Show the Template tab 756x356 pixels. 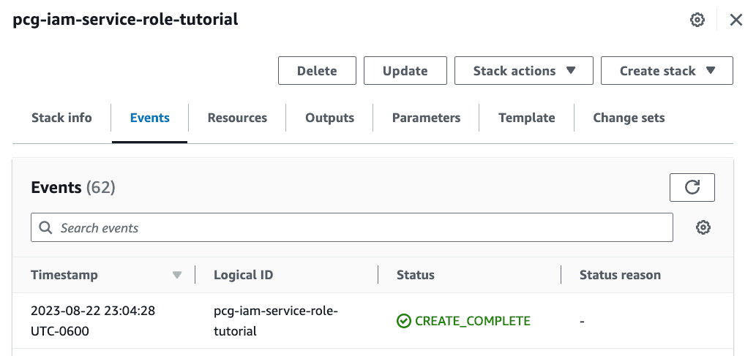pyautogui.click(x=526, y=118)
